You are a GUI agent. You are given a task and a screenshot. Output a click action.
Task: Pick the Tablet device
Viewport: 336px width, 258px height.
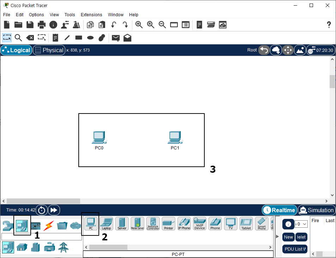pos(246,223)
